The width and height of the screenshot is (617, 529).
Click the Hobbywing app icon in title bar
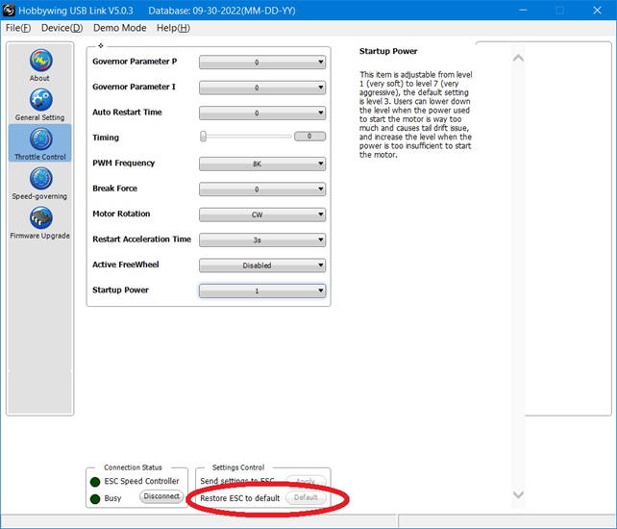(x=9, y=10)
